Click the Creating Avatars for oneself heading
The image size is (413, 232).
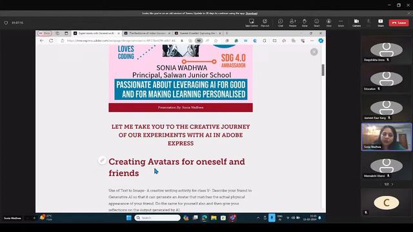[x=176, y=168]
